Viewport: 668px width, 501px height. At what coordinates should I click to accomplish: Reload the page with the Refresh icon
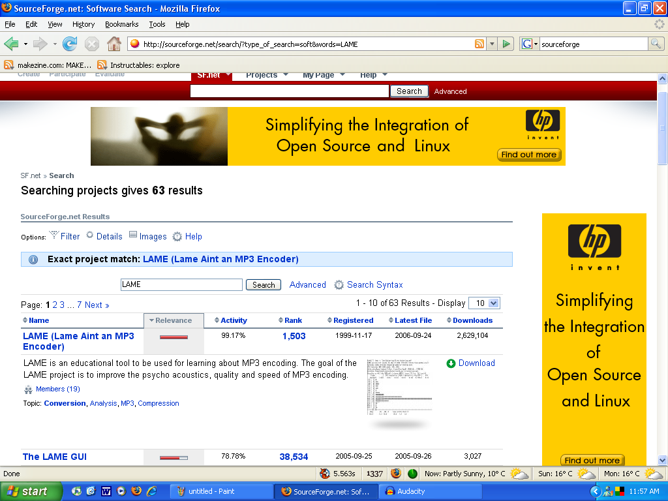click(69, 44)
